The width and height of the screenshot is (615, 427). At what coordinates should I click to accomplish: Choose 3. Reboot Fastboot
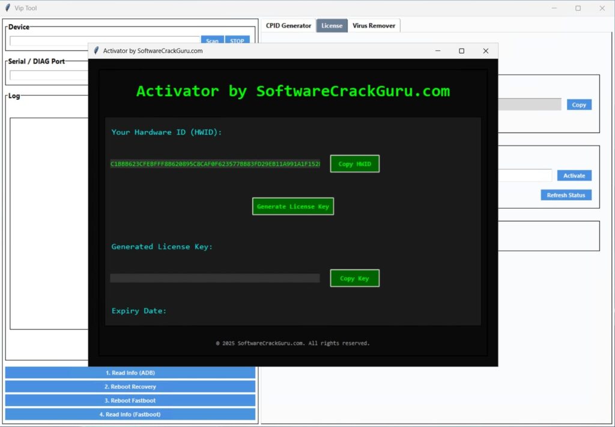130,401
